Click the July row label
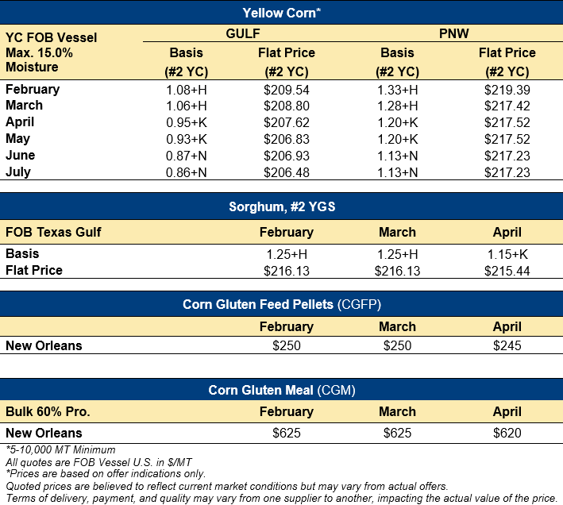 point(20,172)
